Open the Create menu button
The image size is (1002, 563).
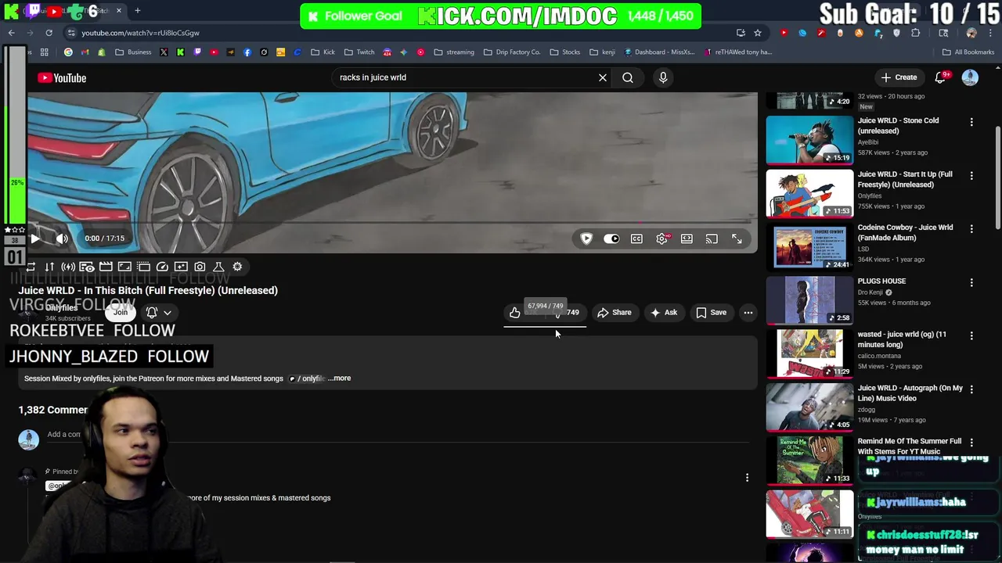pyautogui.click(x=899, y=77)
